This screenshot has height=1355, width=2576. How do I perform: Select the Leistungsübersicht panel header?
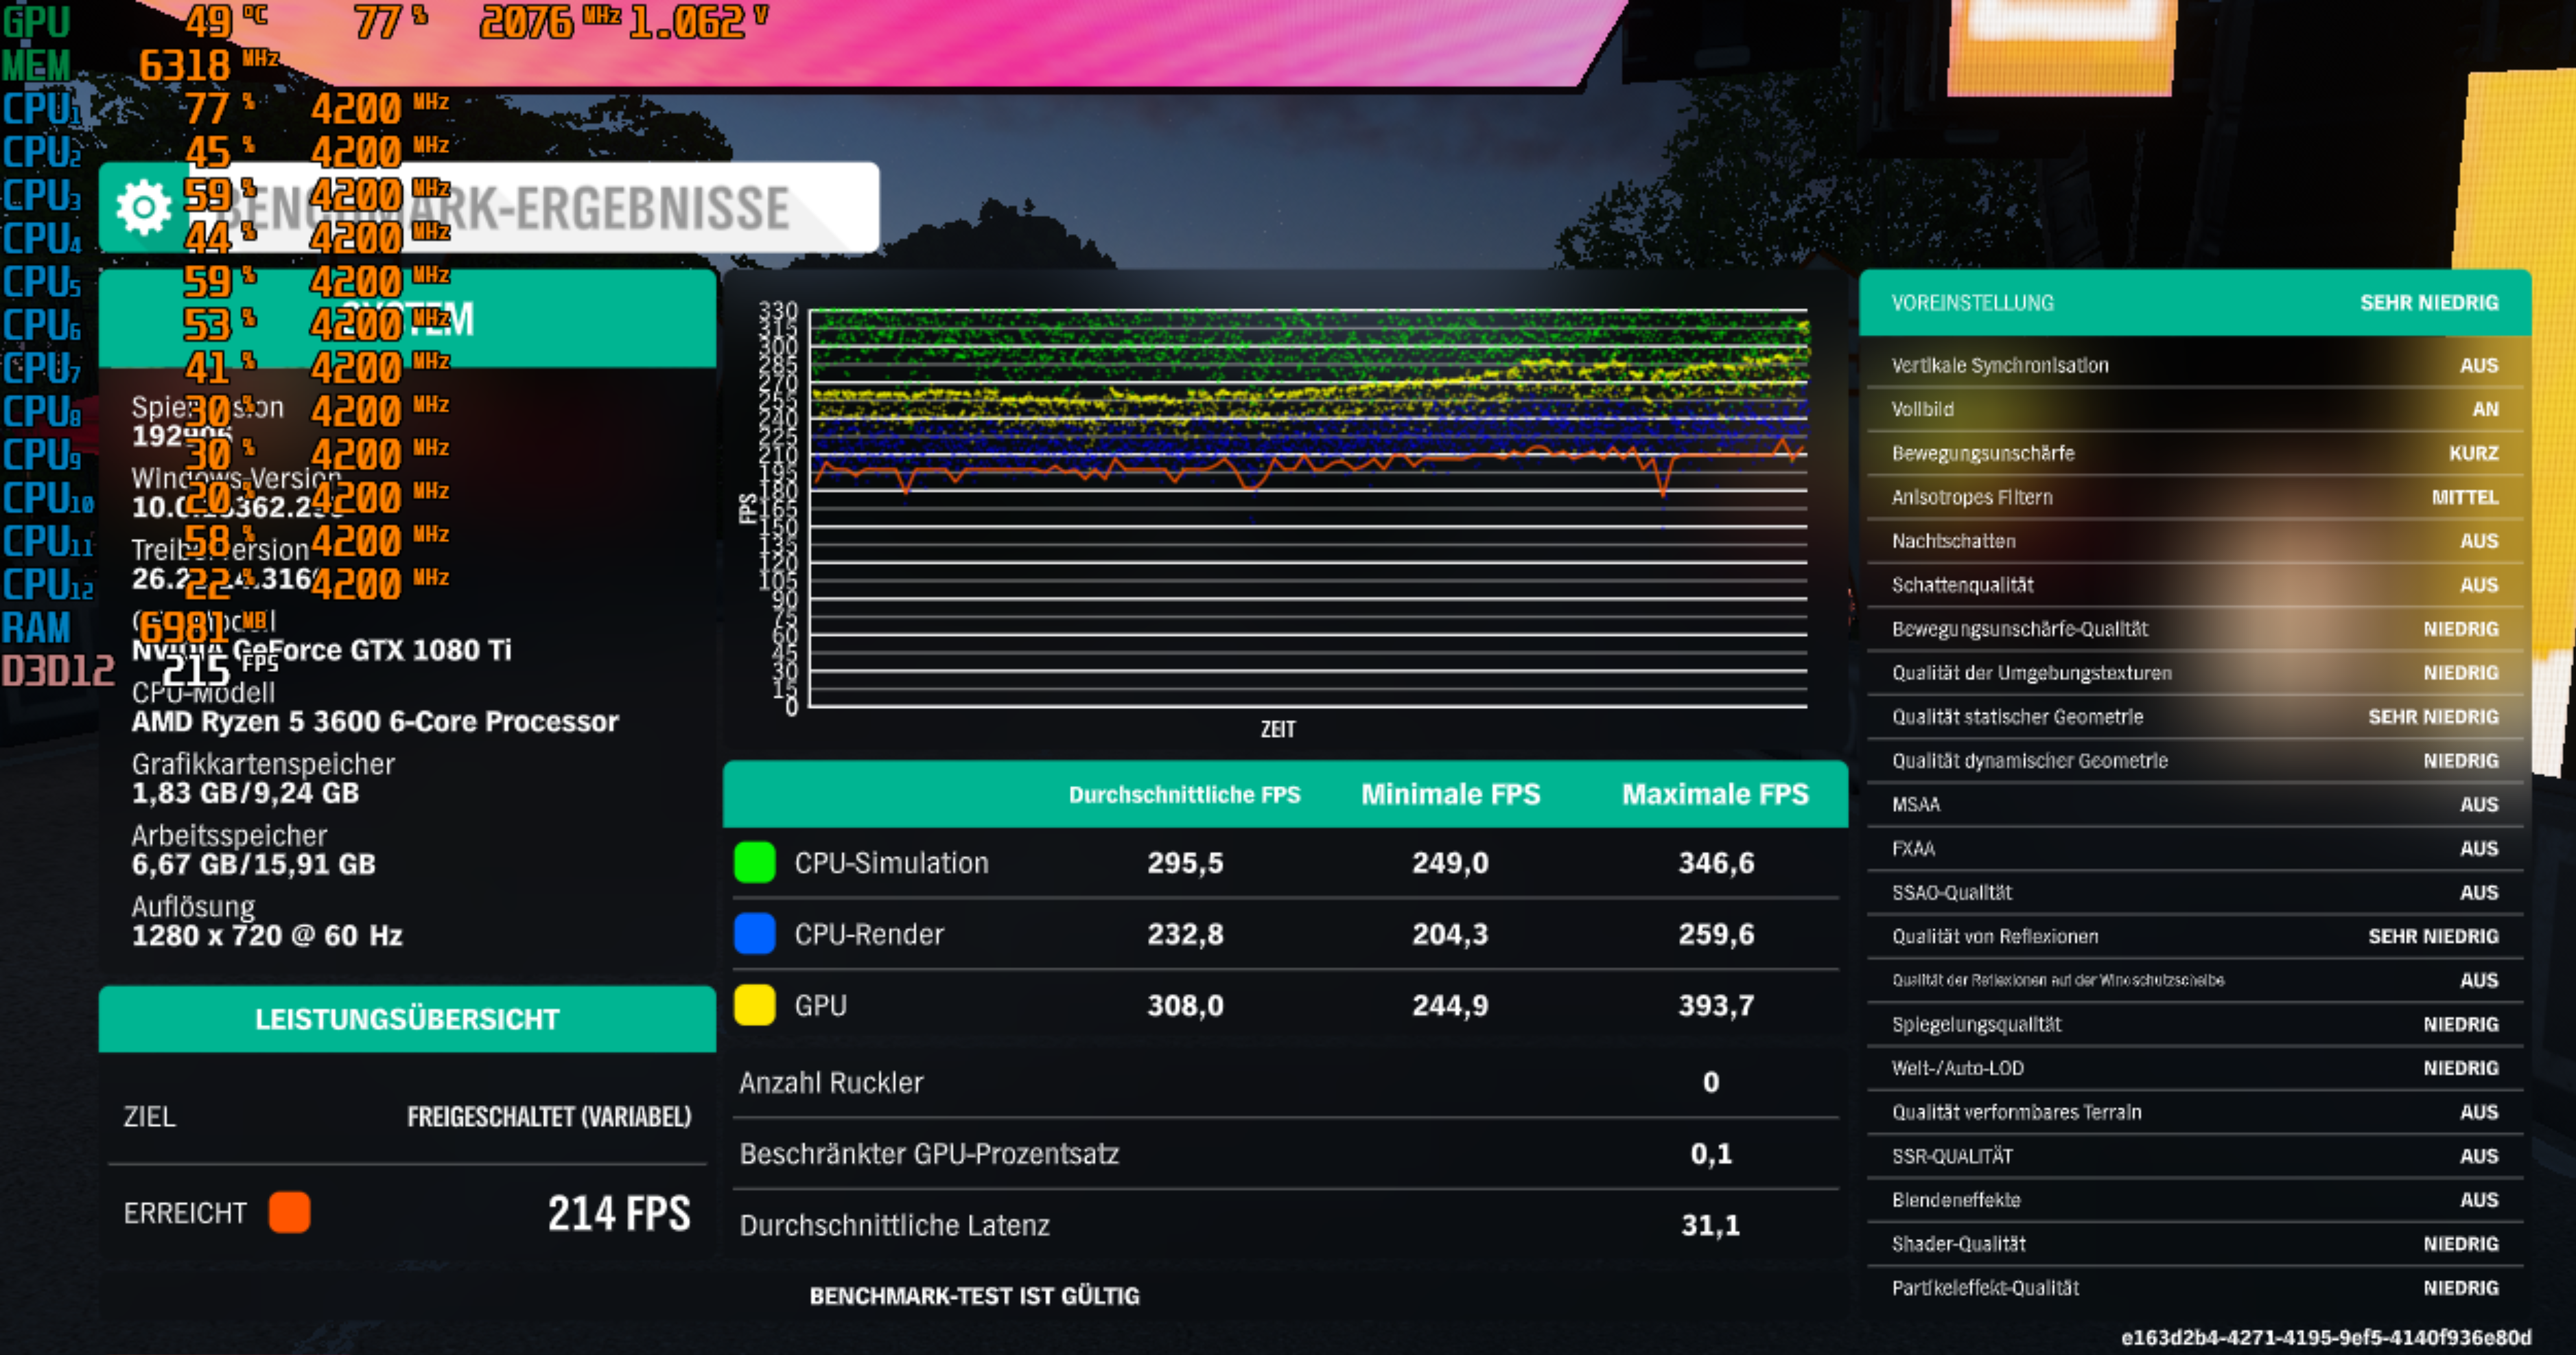407,1019
